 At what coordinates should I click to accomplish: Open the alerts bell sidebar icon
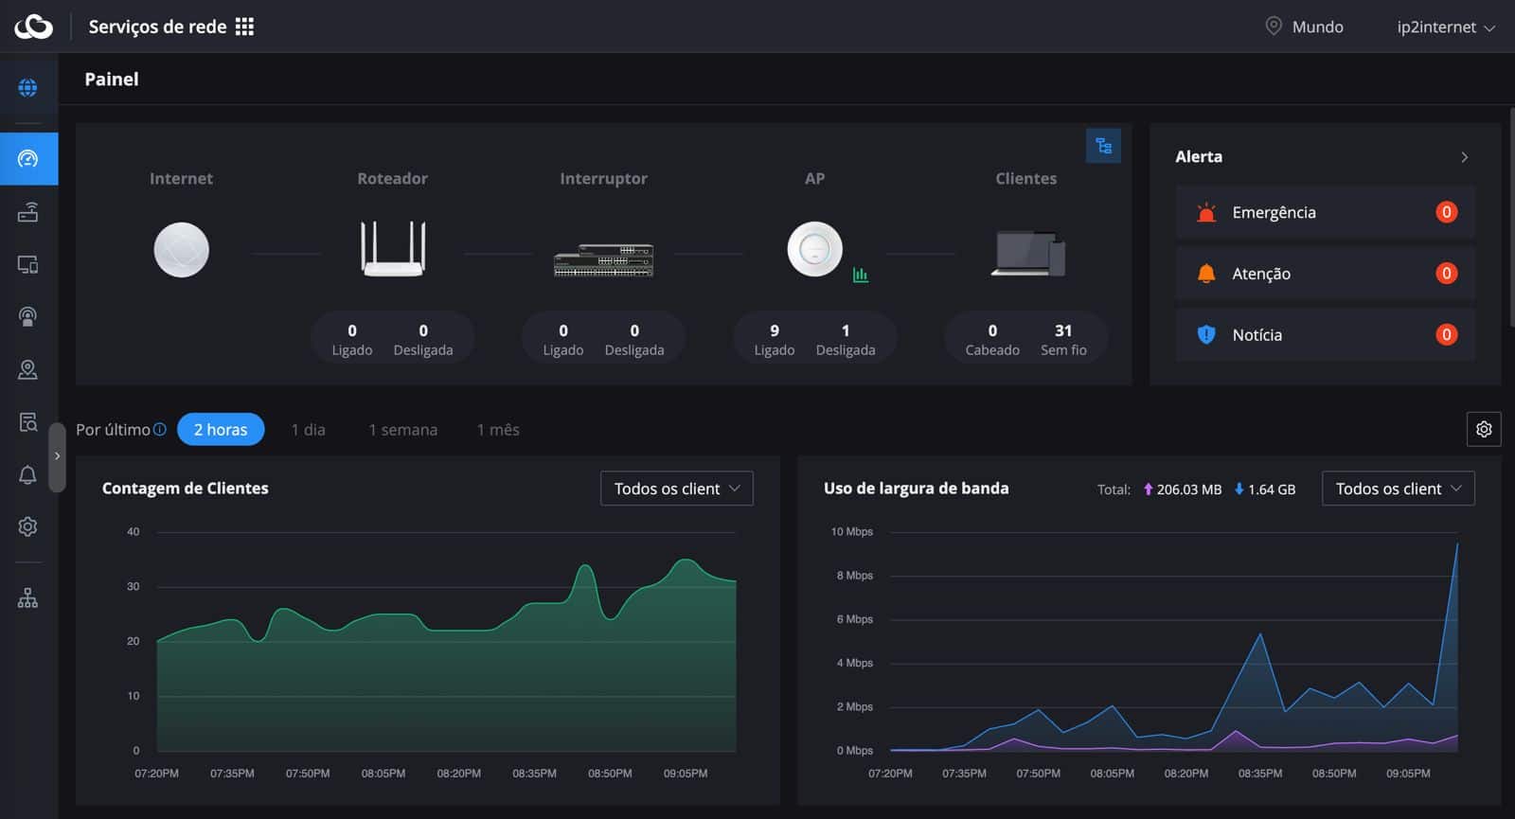pos(27,474)
